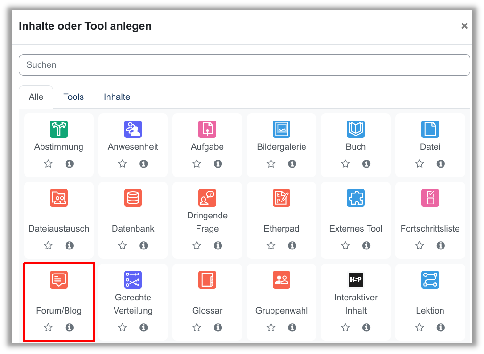Choose the Anwesenheit attendance icon
Viewport: 484px width, 354px height.
tap(133, 129)
